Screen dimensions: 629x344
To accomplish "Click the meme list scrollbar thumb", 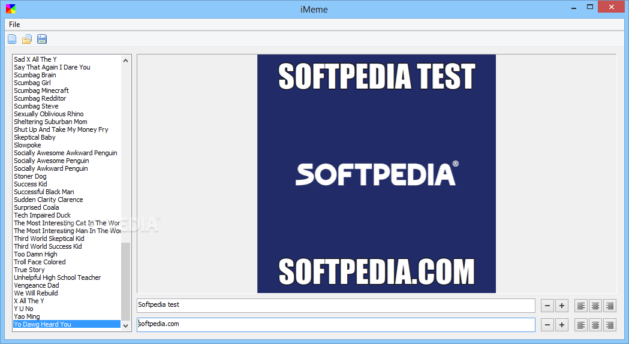I will 125,282.
